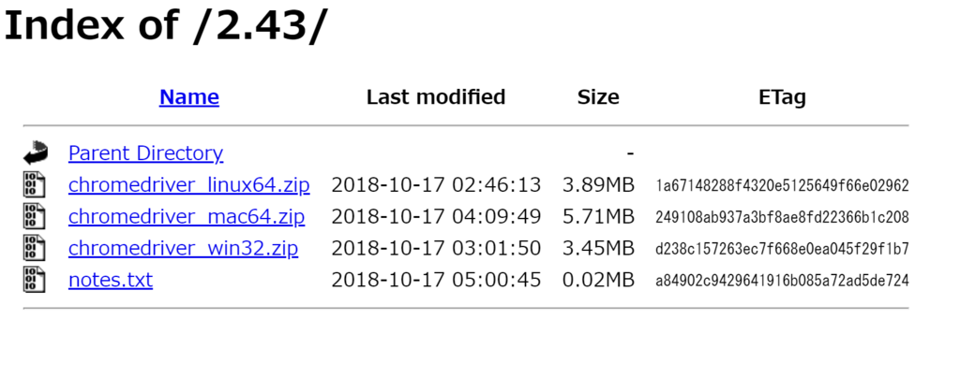Click the notes.txt ETag hash a84902c9...
Screen dimensions: 960x378
(x=782, y=281)
